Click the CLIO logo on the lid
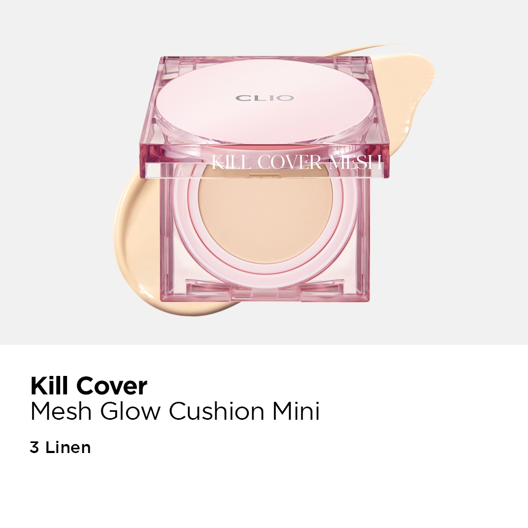Viewport: 528px width, 528px height. [x=265, y=98]
